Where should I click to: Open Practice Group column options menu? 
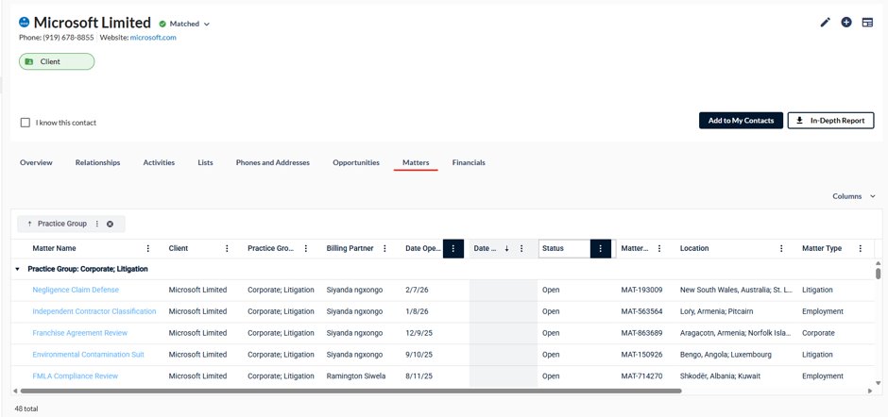click(306, 248)
